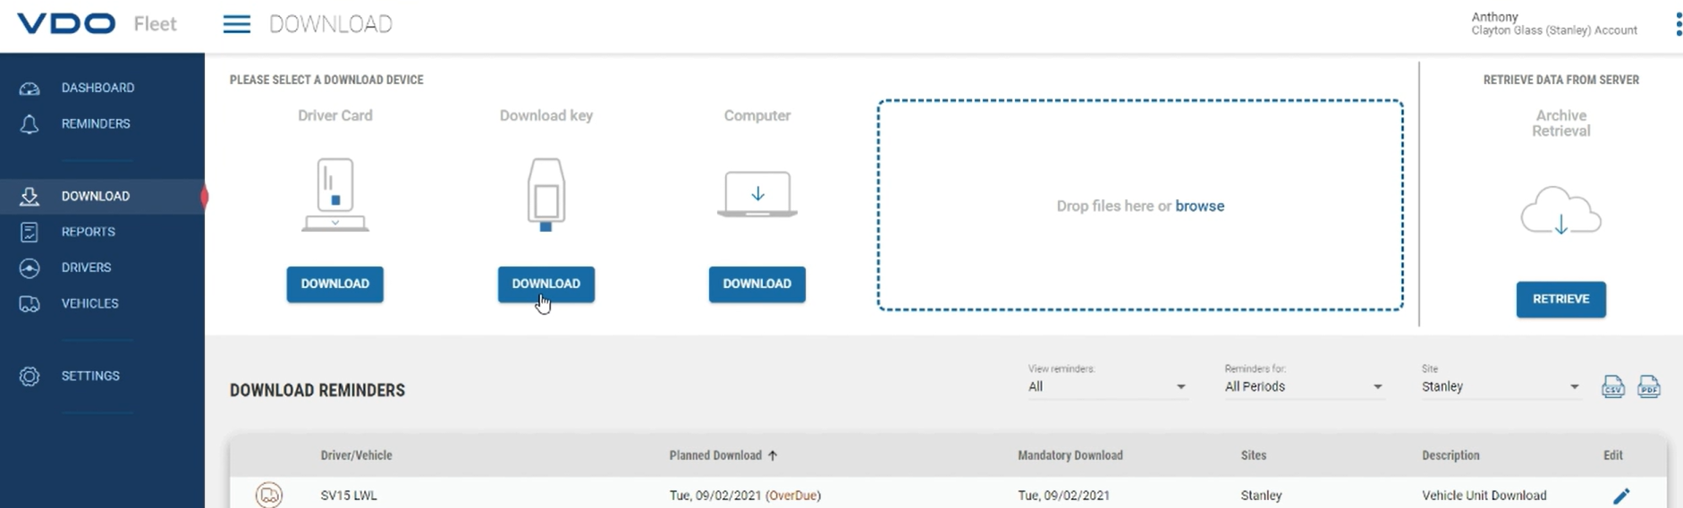The image size is (1683, 508).
Task: Click the vehicle icon beside SV15 LWL
Action: coord(269,495)
